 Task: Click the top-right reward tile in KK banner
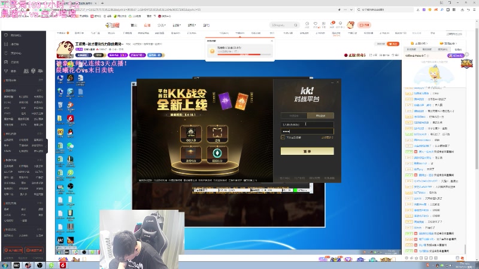(x=217, y=133)
